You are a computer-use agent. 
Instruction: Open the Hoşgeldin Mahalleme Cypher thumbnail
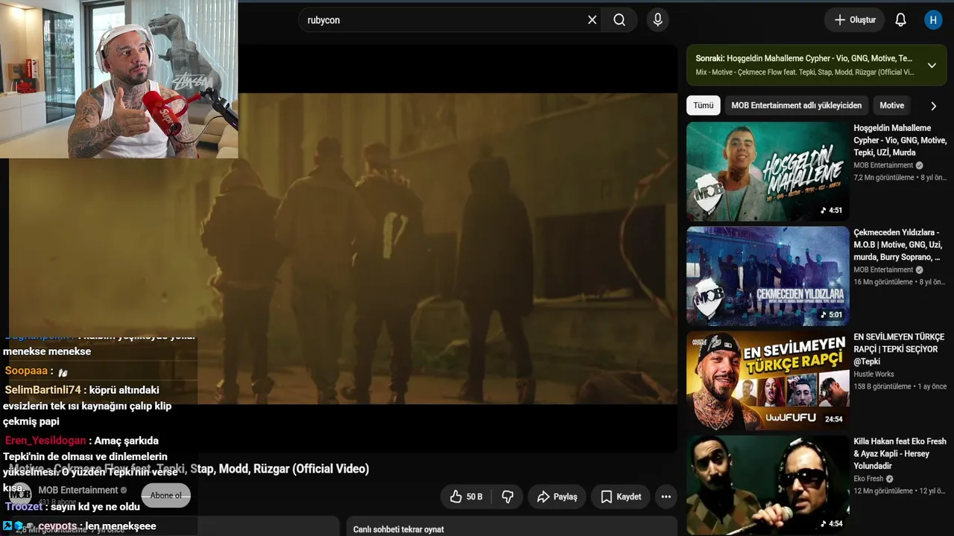tap(768, 171)
